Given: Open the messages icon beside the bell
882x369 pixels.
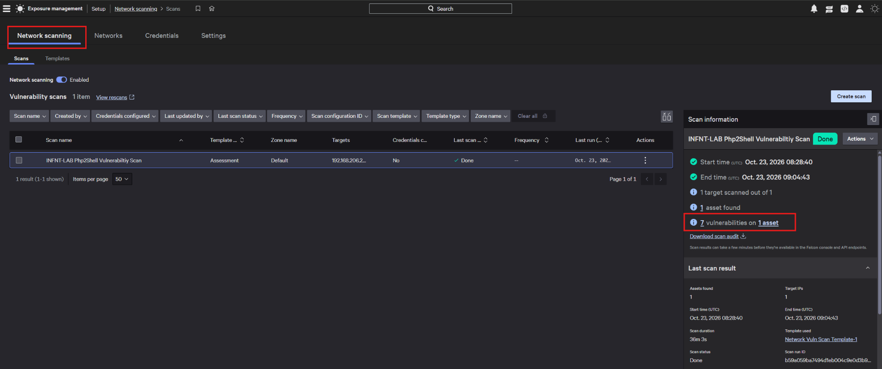Looking at the screenshot, I should [829, 9].
